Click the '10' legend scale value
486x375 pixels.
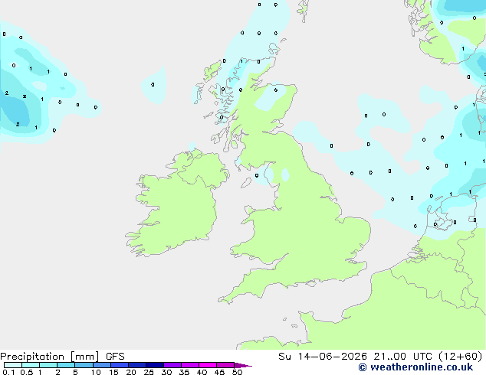click(96, 372)
